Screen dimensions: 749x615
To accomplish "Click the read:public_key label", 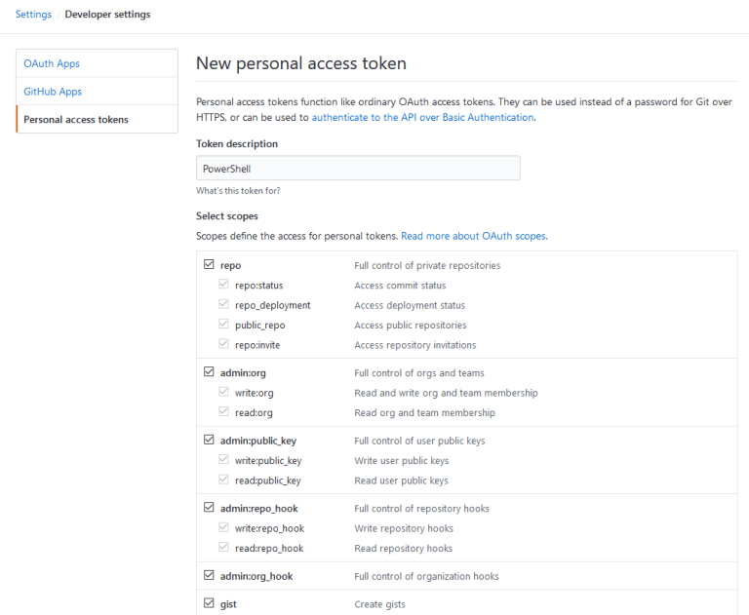I will click(268, 480).
